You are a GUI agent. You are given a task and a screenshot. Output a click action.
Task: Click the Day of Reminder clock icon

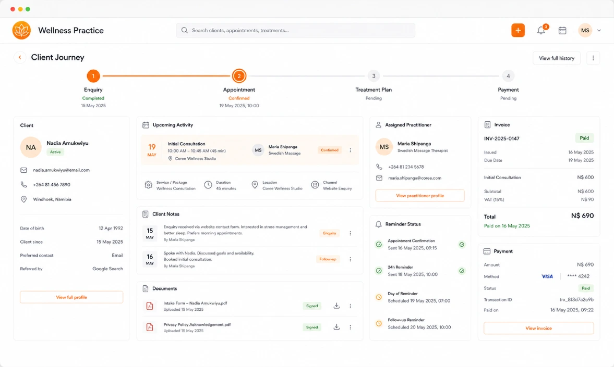coord(379,297)
